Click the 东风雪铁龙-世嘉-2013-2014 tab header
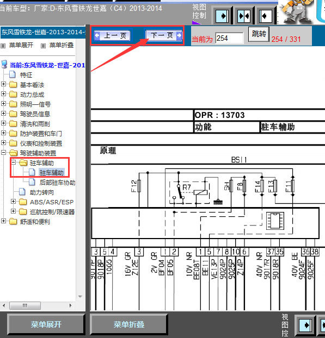Image resolution: width=325 pixels, height=338 pixels. (43, 33)
